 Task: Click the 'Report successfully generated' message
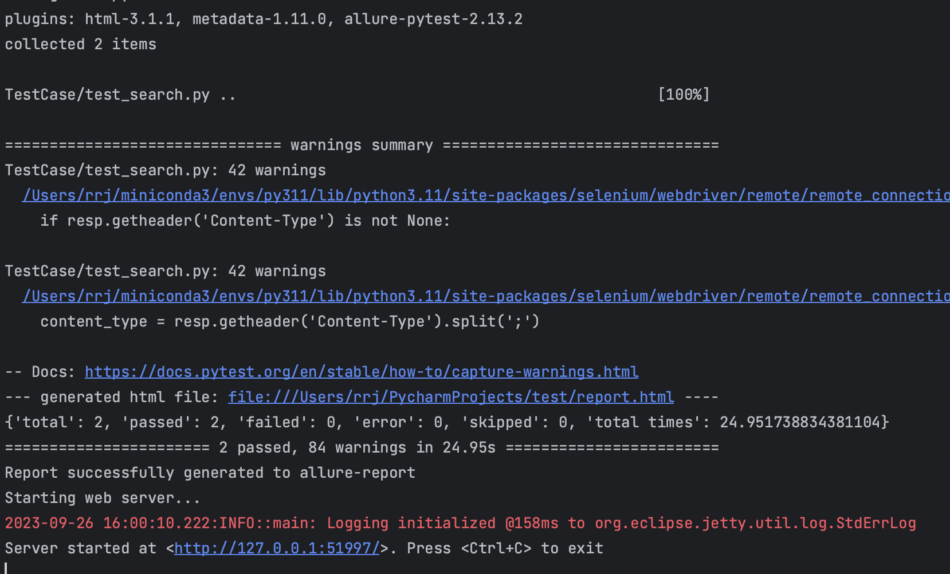click(x=210, y=473)
